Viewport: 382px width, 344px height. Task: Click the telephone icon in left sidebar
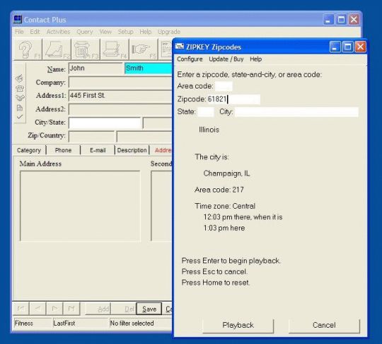pyautogui.click(x=20, y=88)
